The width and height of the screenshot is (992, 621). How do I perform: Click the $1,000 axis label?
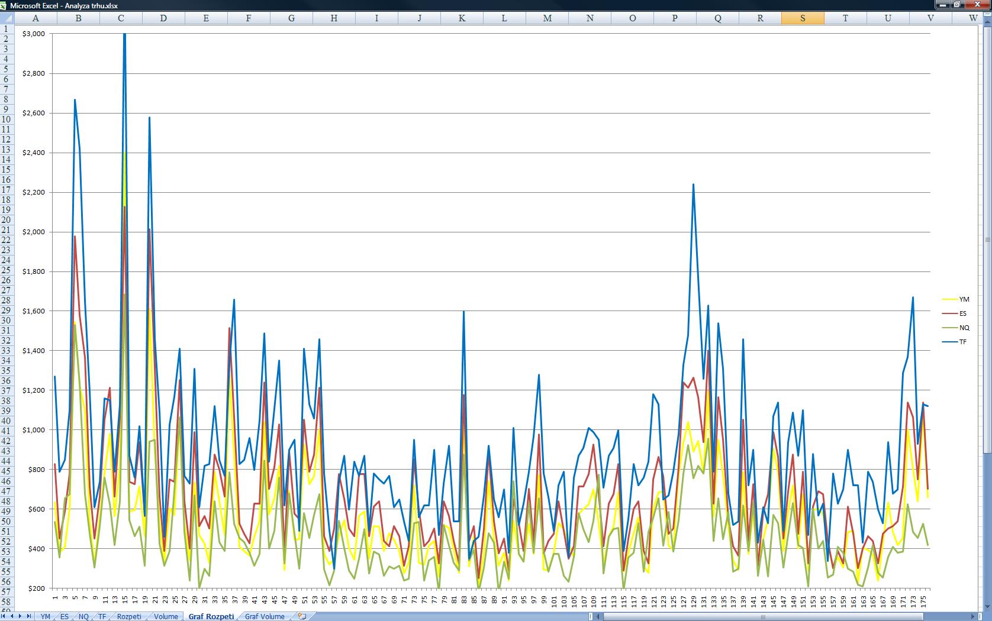(x=34, y=430)
